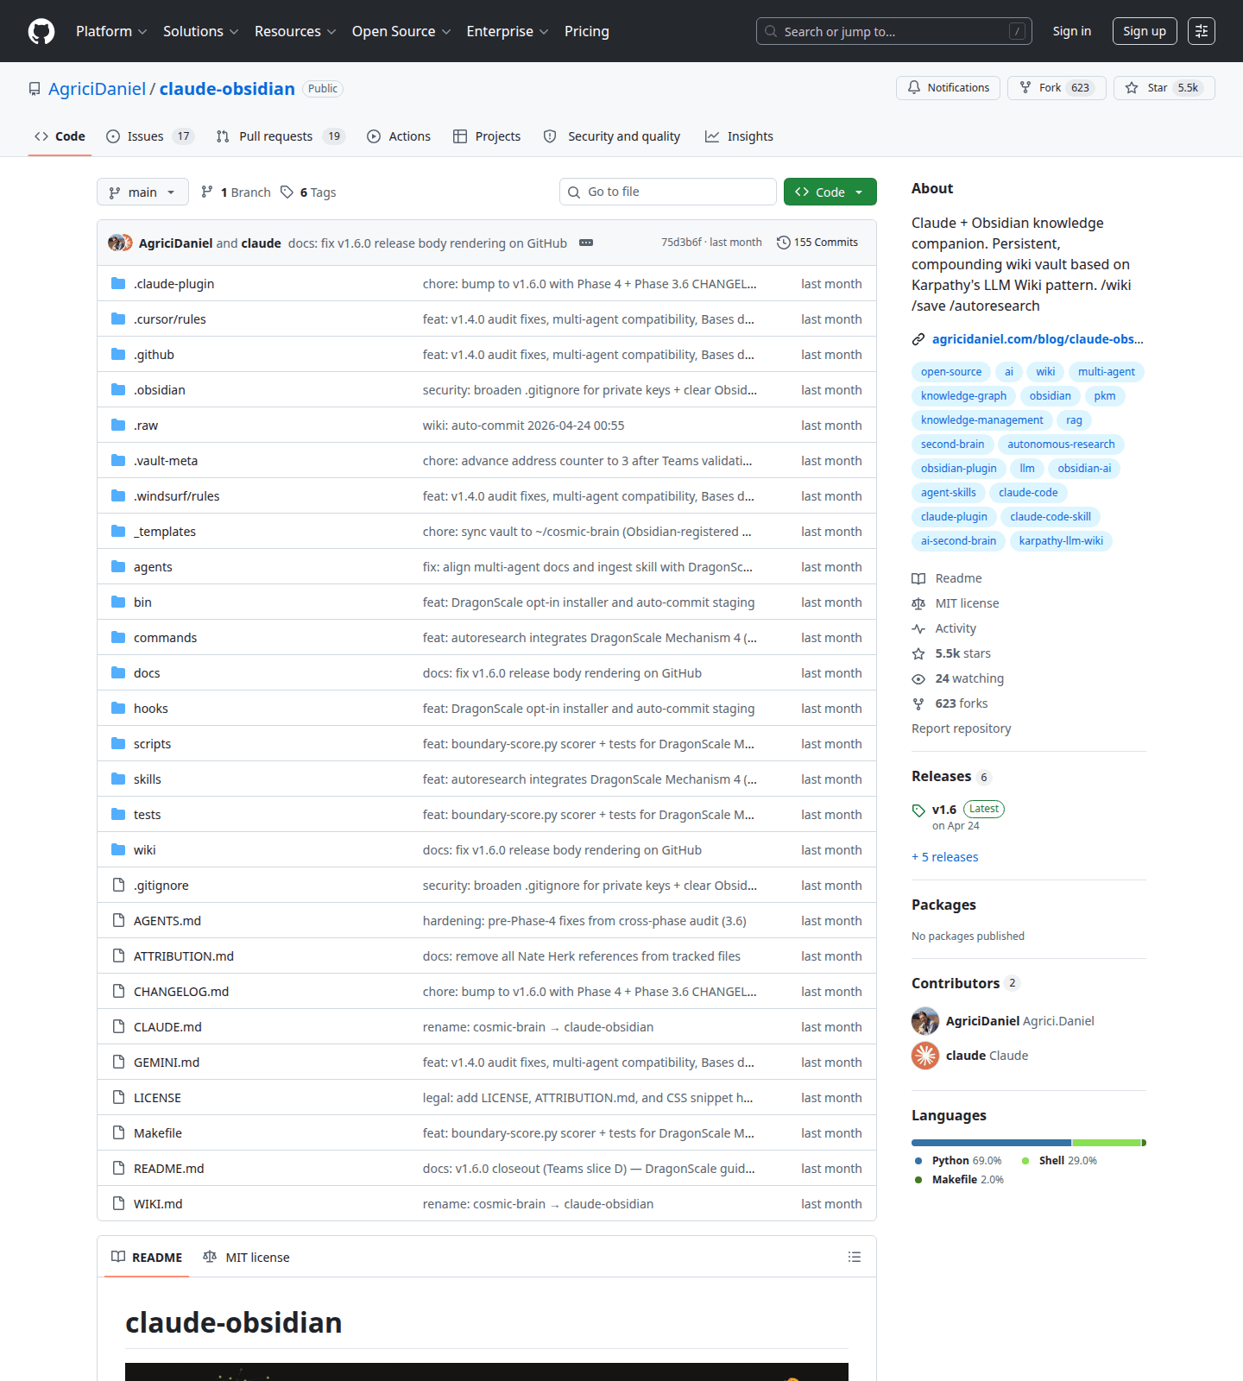The height and width of the screenshot is (1381, 1243).
Task: Open the .claude-plugin folder
Action: coord(174,284)
